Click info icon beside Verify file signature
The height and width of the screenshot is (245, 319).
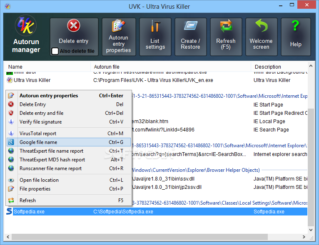pyautogui.click(x=11, y=122)
